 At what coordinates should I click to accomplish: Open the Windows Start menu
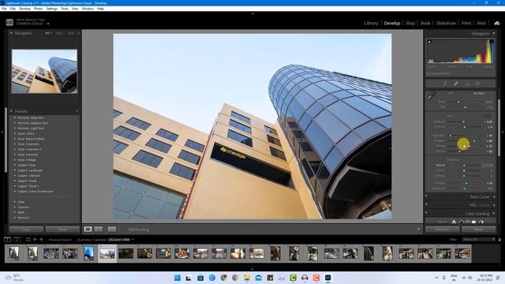tap(177, 278)
